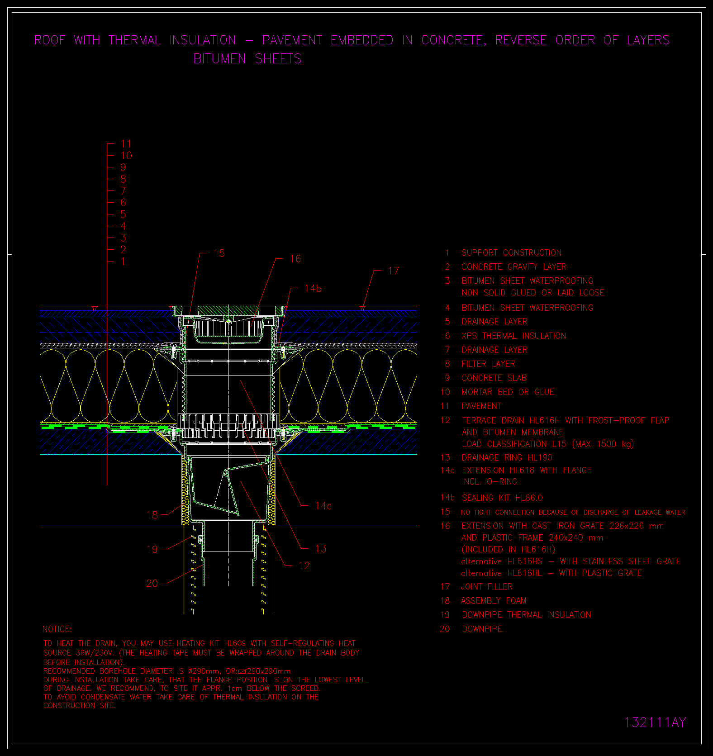Screen dimensions: 713x756
Task: Select legend text 'LOAD CLASSIFICATION L15 (MAX 1500 kg)'
Action: (x=547, y=444)
